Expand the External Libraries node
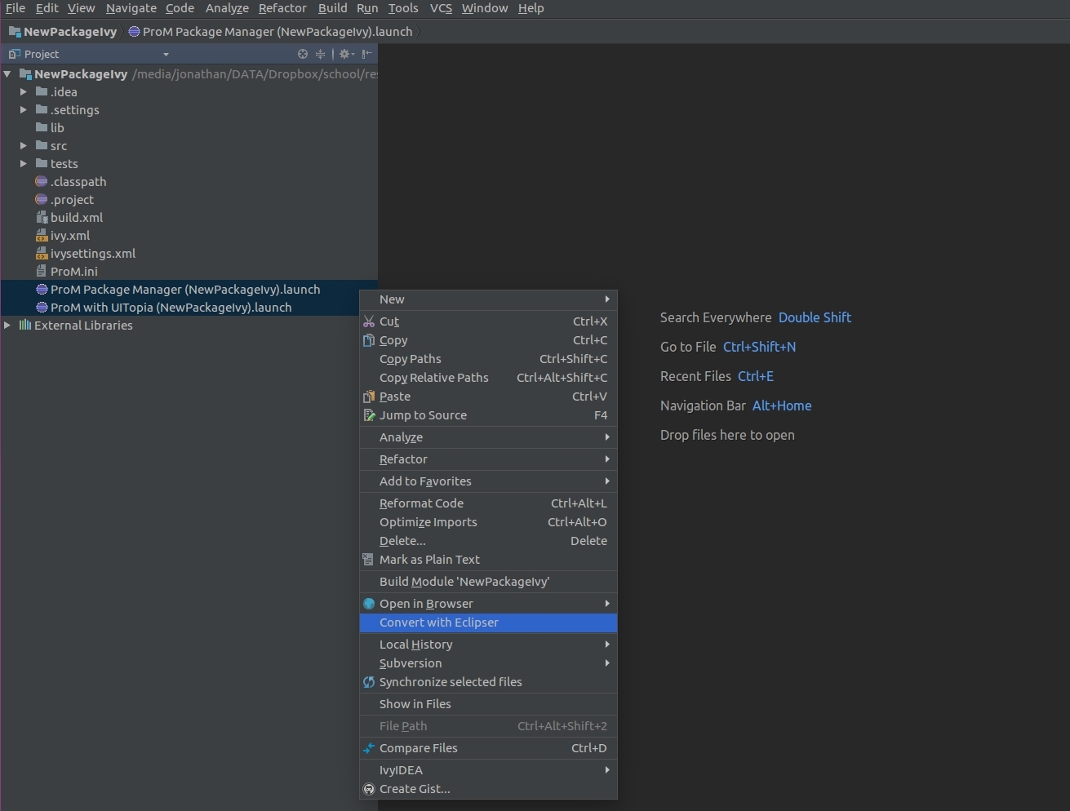The width and height of the screenshot is (1070, 811). 7,325
